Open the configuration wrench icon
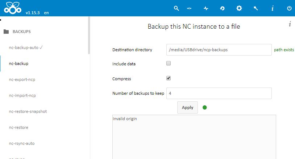The width and height of the screenshot is (295, 159). [255, 8]
